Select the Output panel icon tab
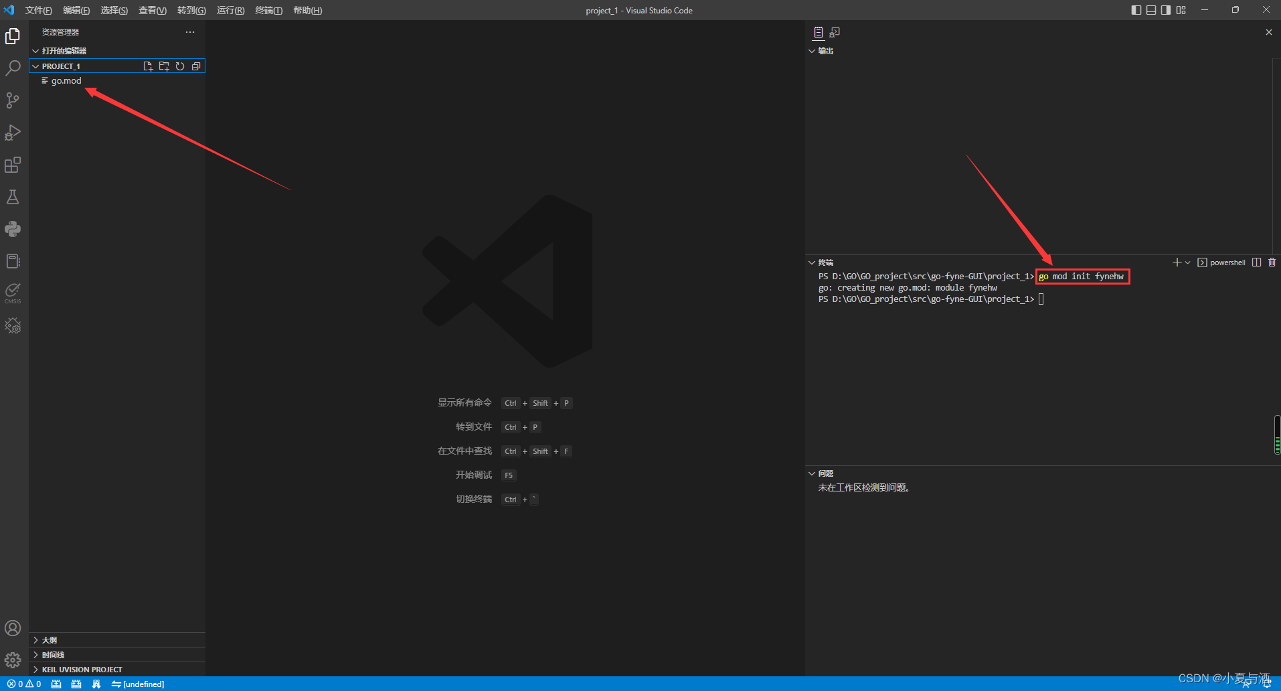Screen dimensions: 1281x691 (818, 32)
